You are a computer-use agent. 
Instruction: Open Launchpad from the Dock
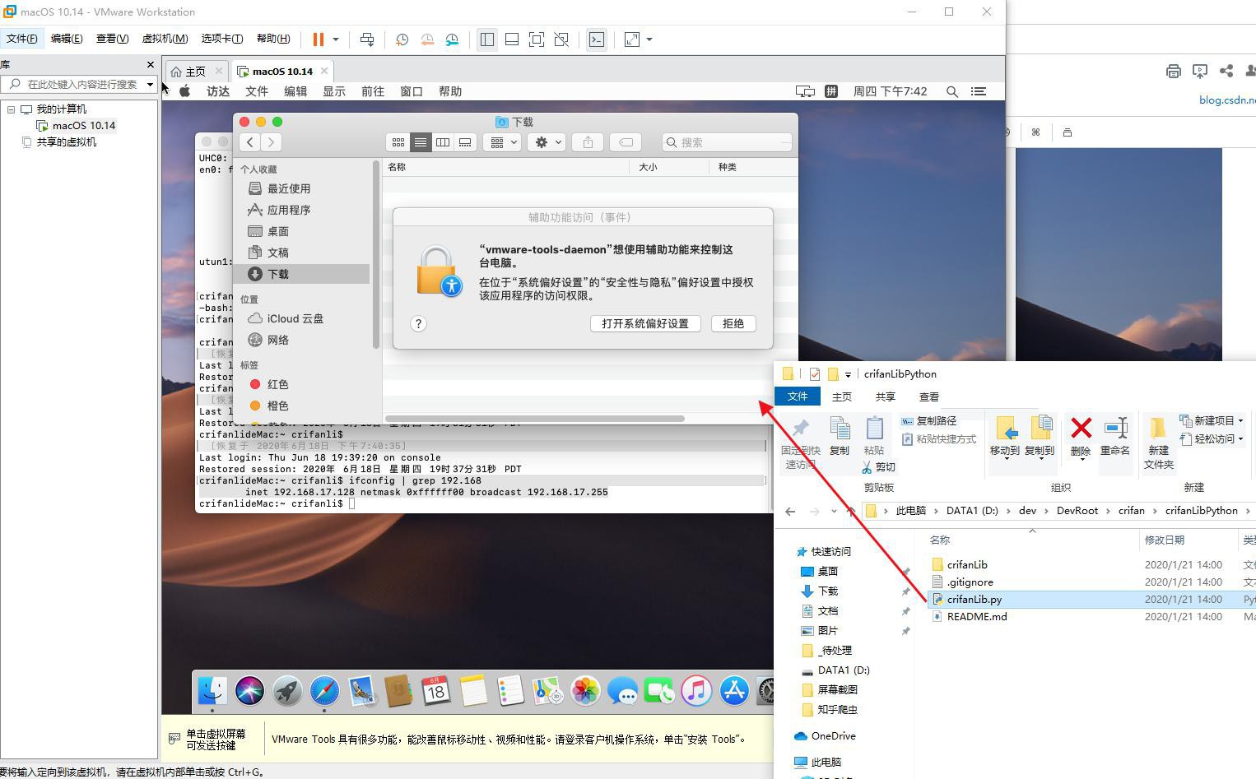pos(287,691)
